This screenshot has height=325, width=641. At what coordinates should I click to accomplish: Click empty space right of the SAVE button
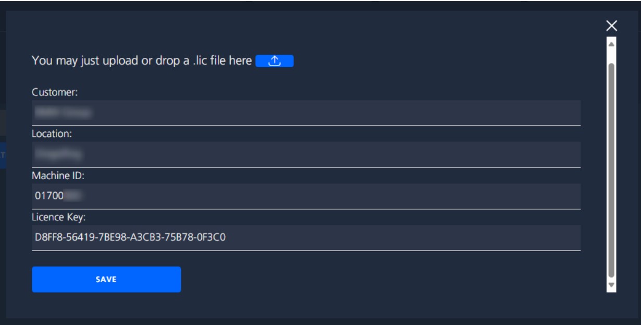[x=365, y=279]
